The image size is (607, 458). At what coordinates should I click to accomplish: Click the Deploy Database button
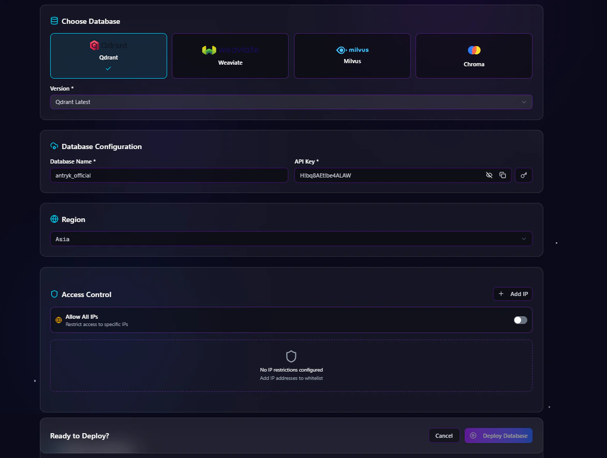pos(499,436)
